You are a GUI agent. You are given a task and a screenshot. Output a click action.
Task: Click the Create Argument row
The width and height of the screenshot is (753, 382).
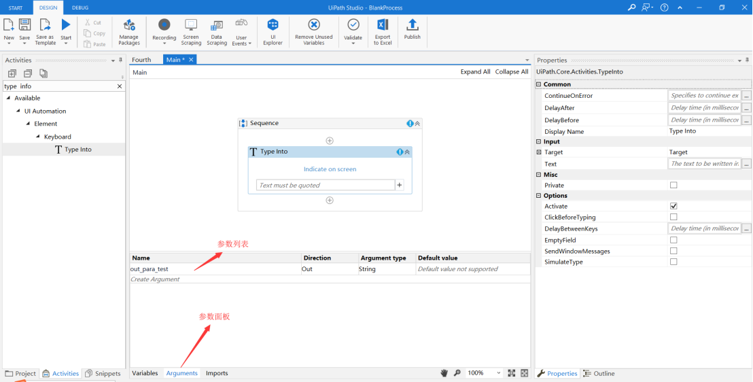coord(330,279)
